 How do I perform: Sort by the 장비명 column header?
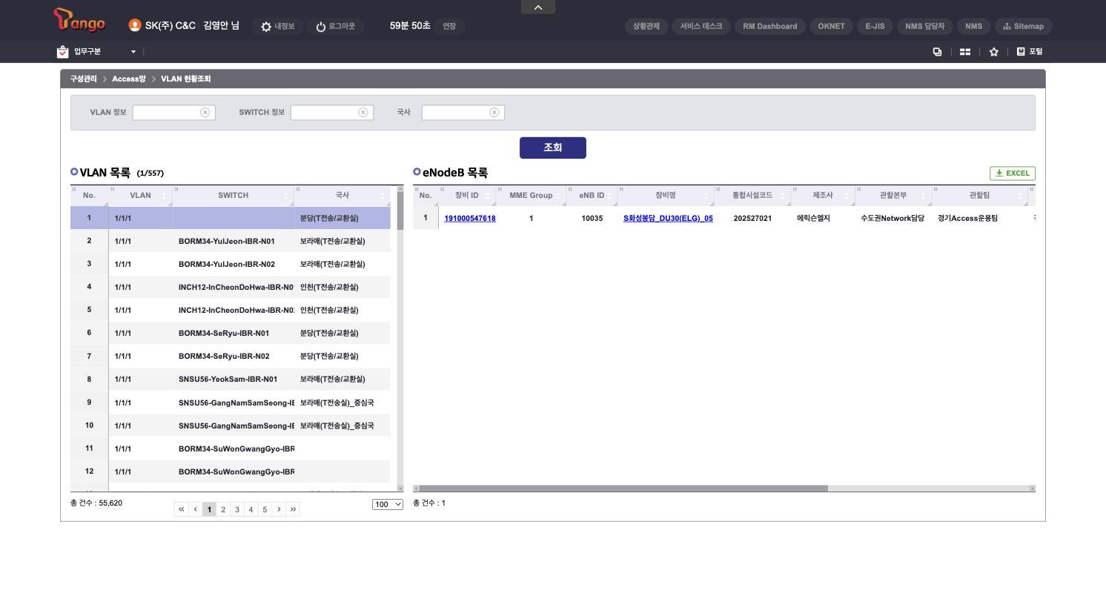666,196
